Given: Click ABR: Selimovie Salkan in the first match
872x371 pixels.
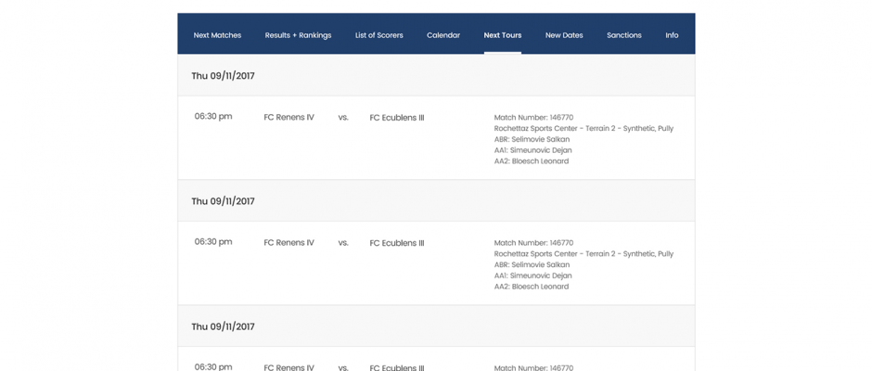Looking at the screenshot, I should [x=532, y=140].
